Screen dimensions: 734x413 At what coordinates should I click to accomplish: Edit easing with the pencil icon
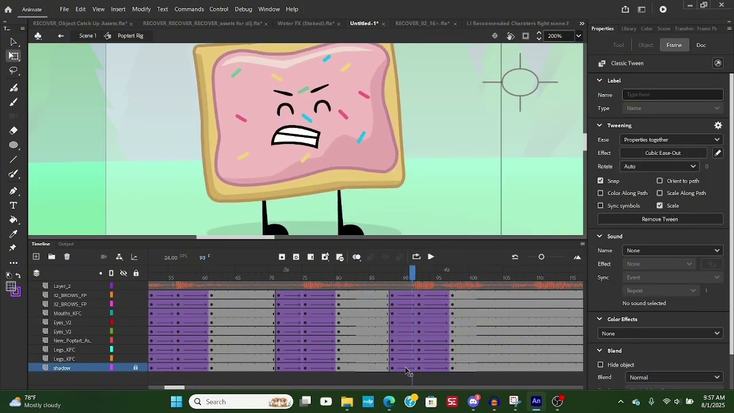pos(717,153)
